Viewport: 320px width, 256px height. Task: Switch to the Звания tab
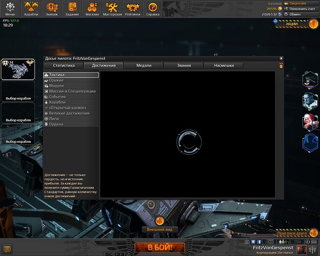pyautogui.click(x=184, y=66)
